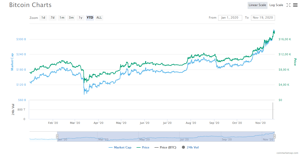302x156 pixels.
Task: Click the 24h Vol axis title
Action: click(13, 110)
